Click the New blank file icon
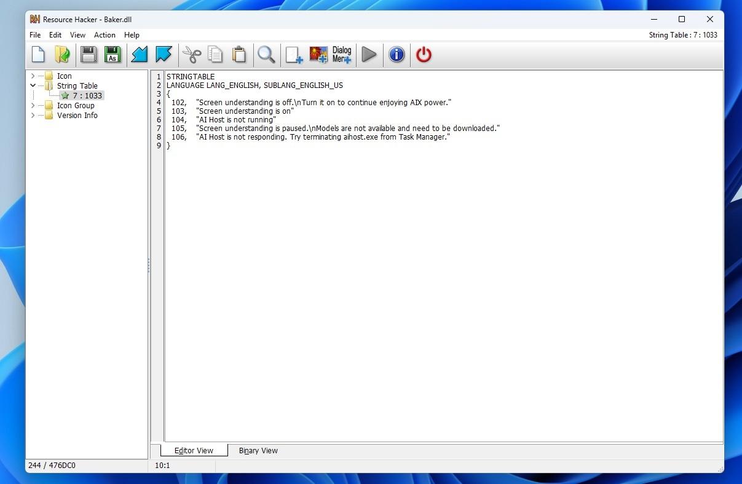The width and height of the screenshot is (742, 484). point(38,55)
